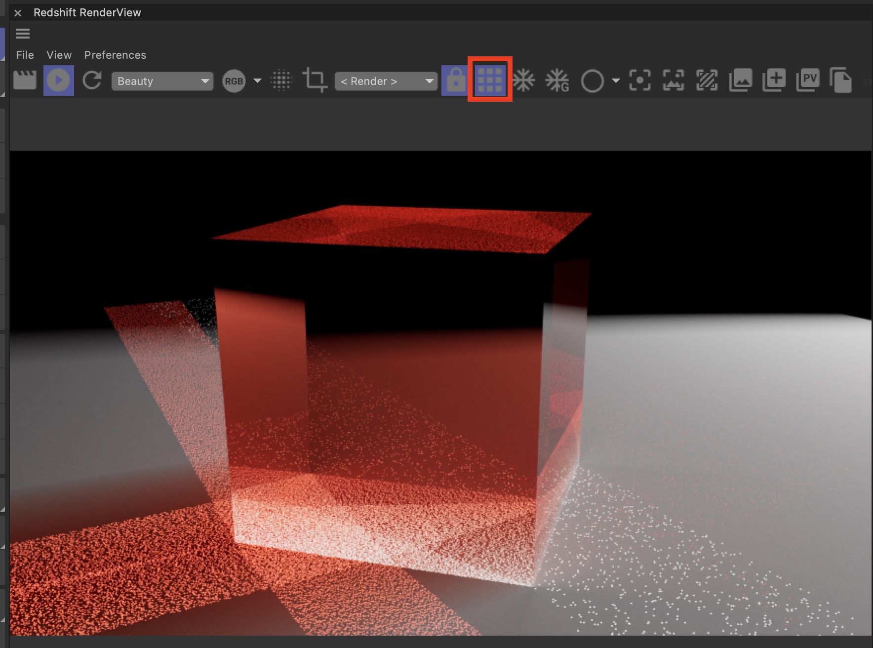Click the circle display mode icon
Screen dimensions: 873x648
tap(592, 81)
